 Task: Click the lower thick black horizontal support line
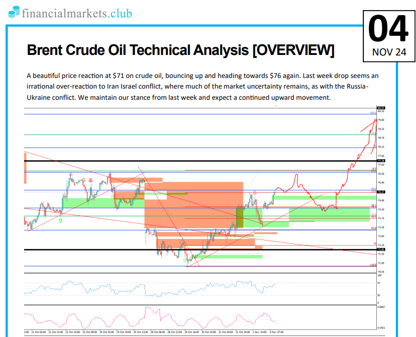point(112,250)
